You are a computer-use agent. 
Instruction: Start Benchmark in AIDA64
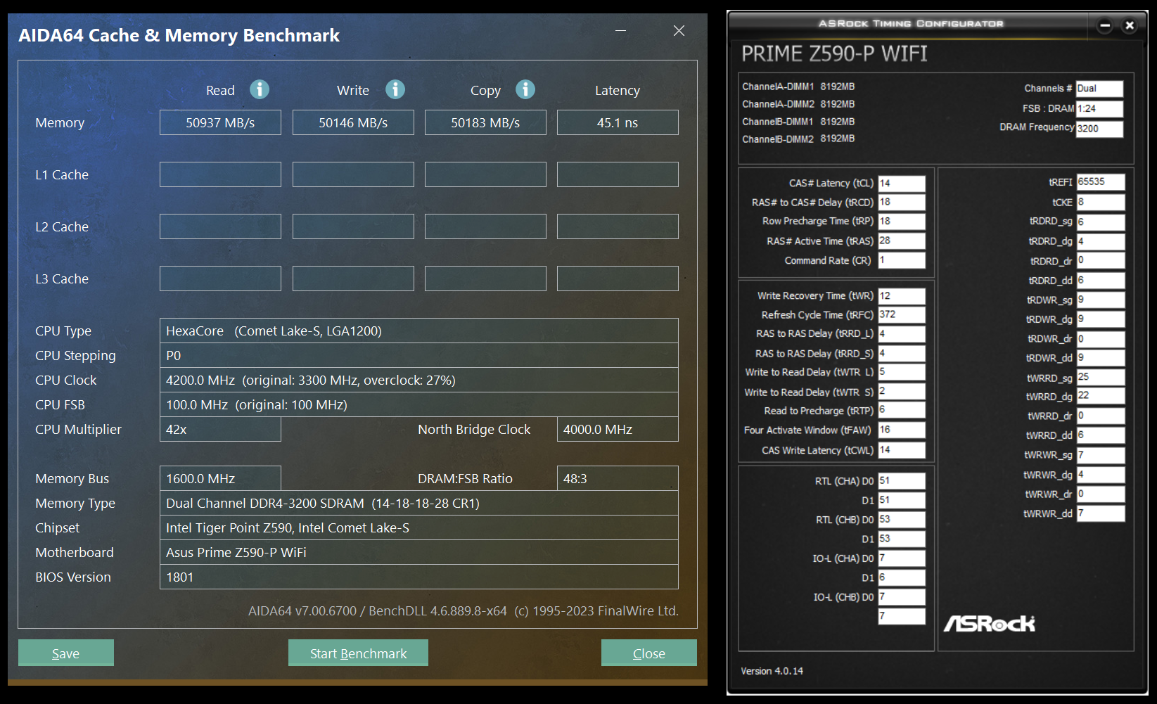click(358, 653)
